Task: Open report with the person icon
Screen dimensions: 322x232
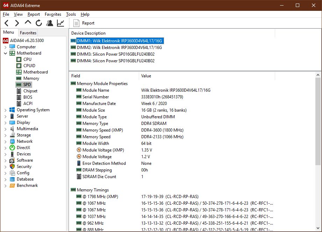Action: point(50,23)
